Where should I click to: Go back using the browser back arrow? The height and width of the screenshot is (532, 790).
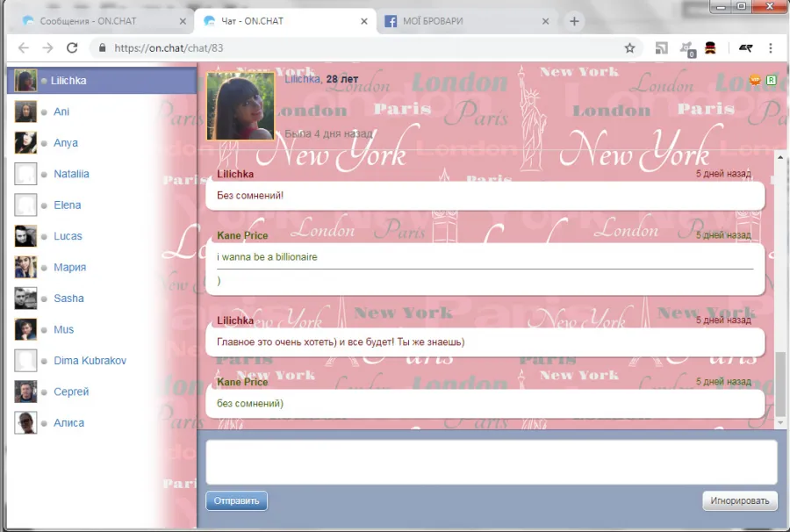coord(23,48)
